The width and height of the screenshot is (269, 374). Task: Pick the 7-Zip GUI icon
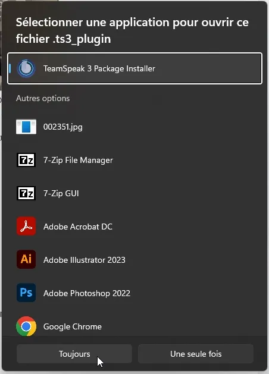coord(26,193)
